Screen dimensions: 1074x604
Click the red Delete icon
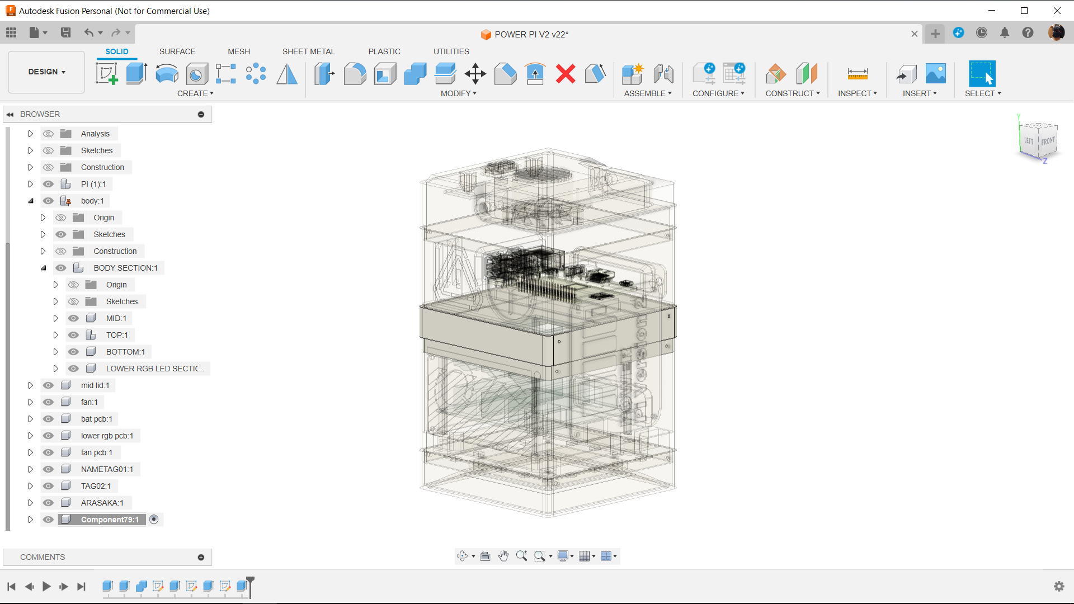click(566, 73)
